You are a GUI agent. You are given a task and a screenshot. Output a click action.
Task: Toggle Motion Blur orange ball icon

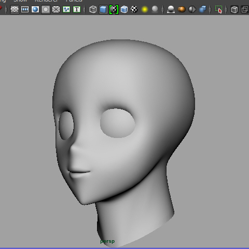click(x=182, y=9)
